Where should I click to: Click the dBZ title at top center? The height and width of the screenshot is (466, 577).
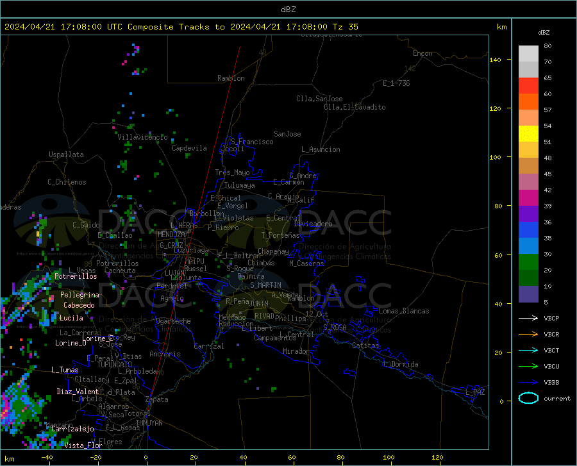[x=288, y=10]
